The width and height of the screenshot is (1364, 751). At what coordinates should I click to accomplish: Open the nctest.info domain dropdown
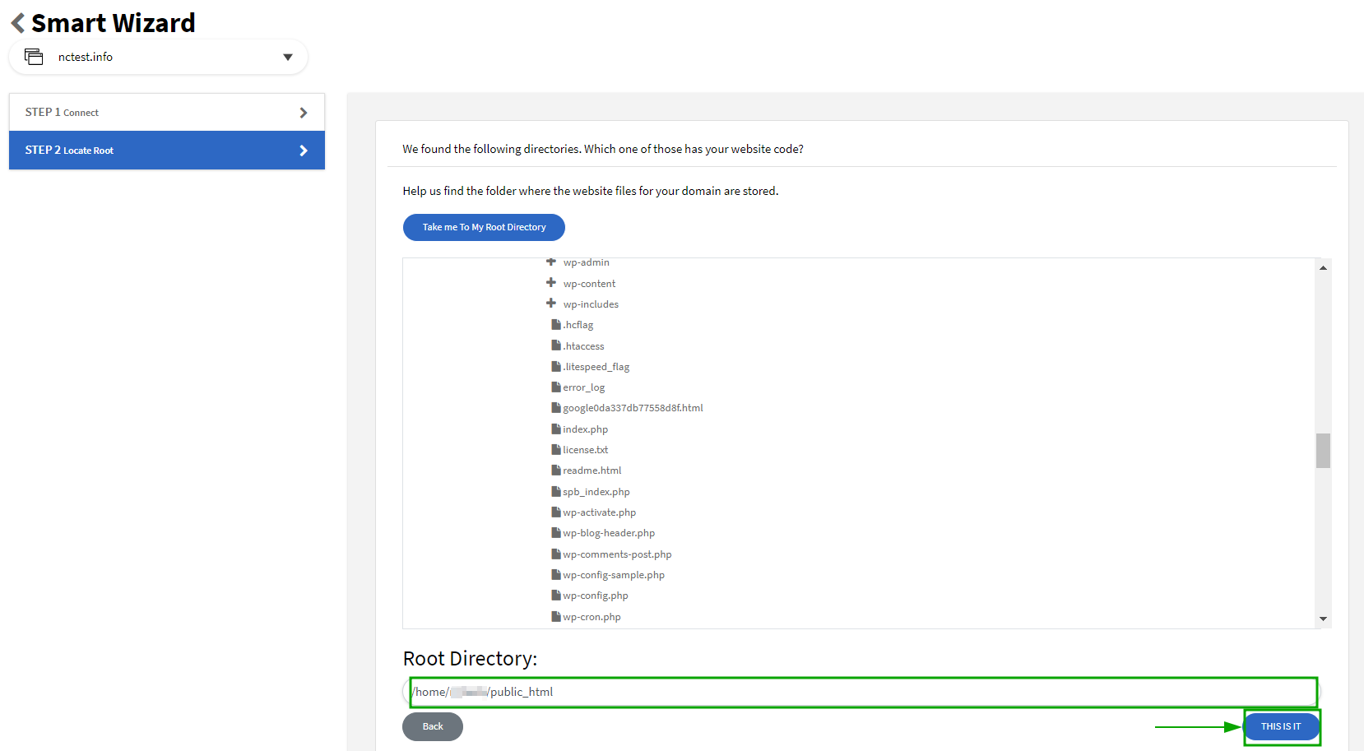point(287,57)
